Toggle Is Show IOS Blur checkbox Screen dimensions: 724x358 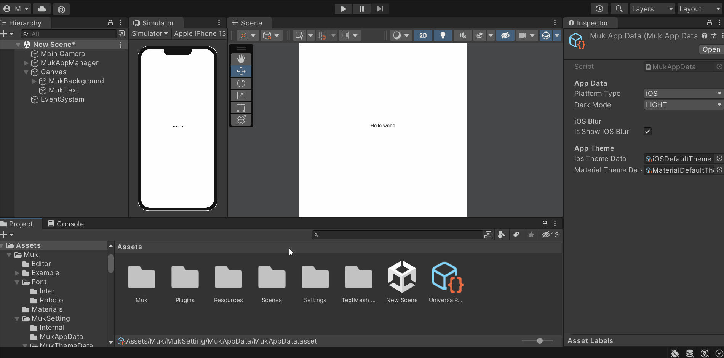tap(647, 132)
